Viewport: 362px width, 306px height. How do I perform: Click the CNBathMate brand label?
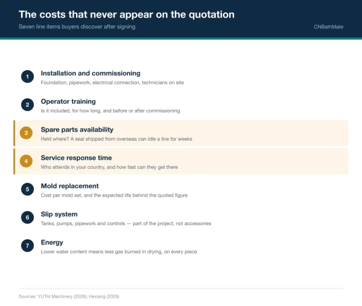pyautogui.click(x=328, y=27)
